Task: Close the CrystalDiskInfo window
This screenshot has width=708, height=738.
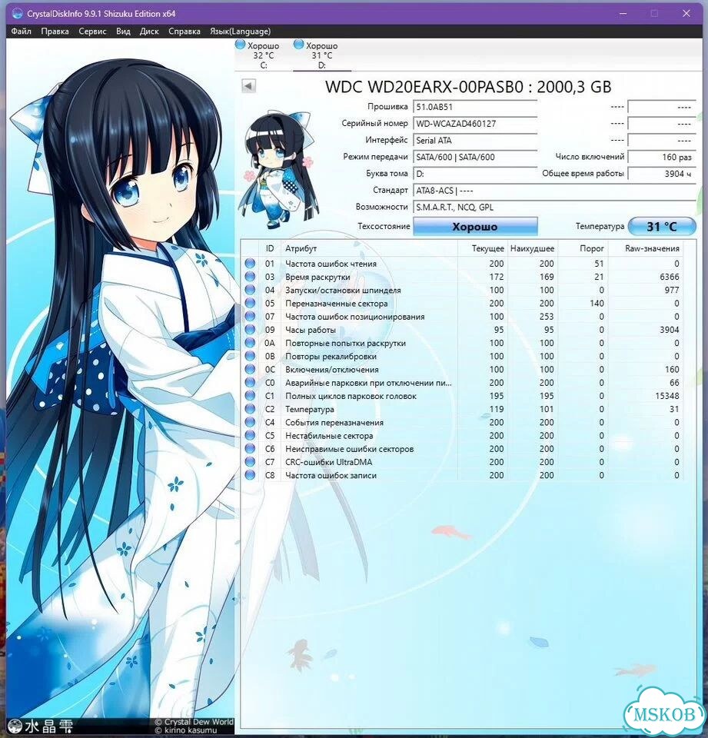Action: [686, 13]
